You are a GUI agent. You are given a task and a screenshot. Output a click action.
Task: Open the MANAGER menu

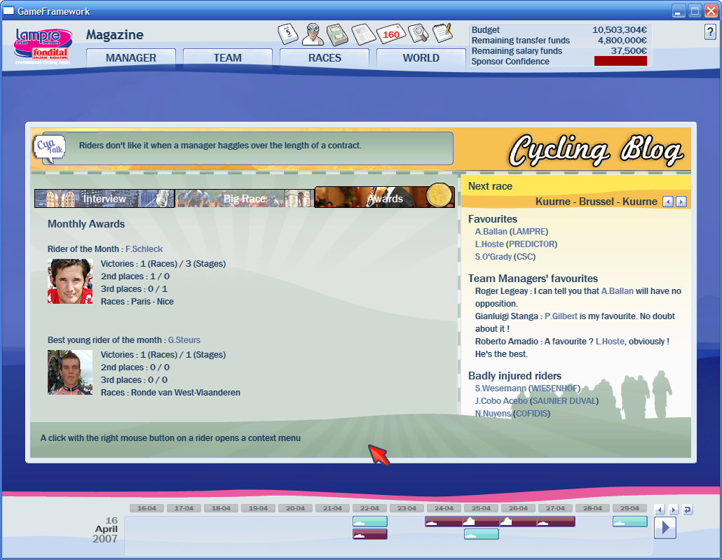point(131,58)
